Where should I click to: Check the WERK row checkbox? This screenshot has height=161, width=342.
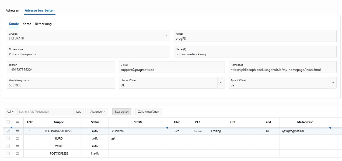[x=8, y=146]
